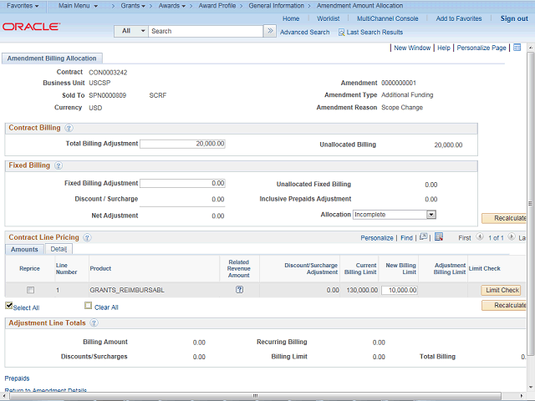Image resolution: width=535 pixels, height=401 pixels.
Task: Open the Favorites menu
Action: (x=22, y=6)
